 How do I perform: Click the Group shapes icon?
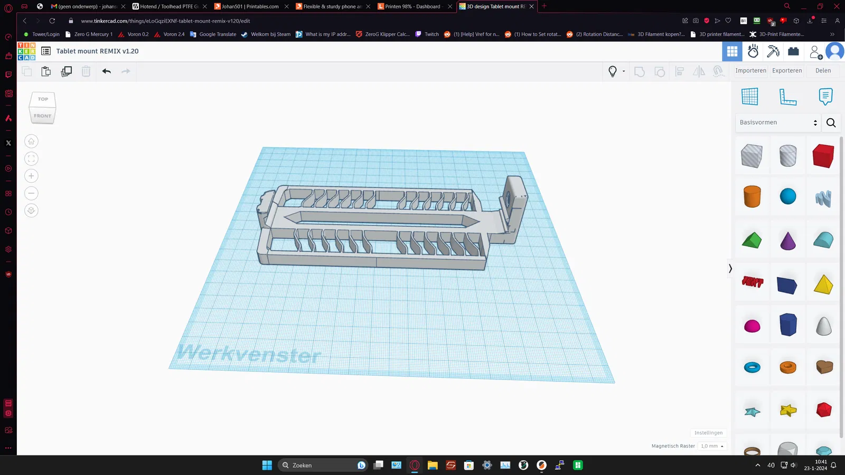tap(640, 71)
